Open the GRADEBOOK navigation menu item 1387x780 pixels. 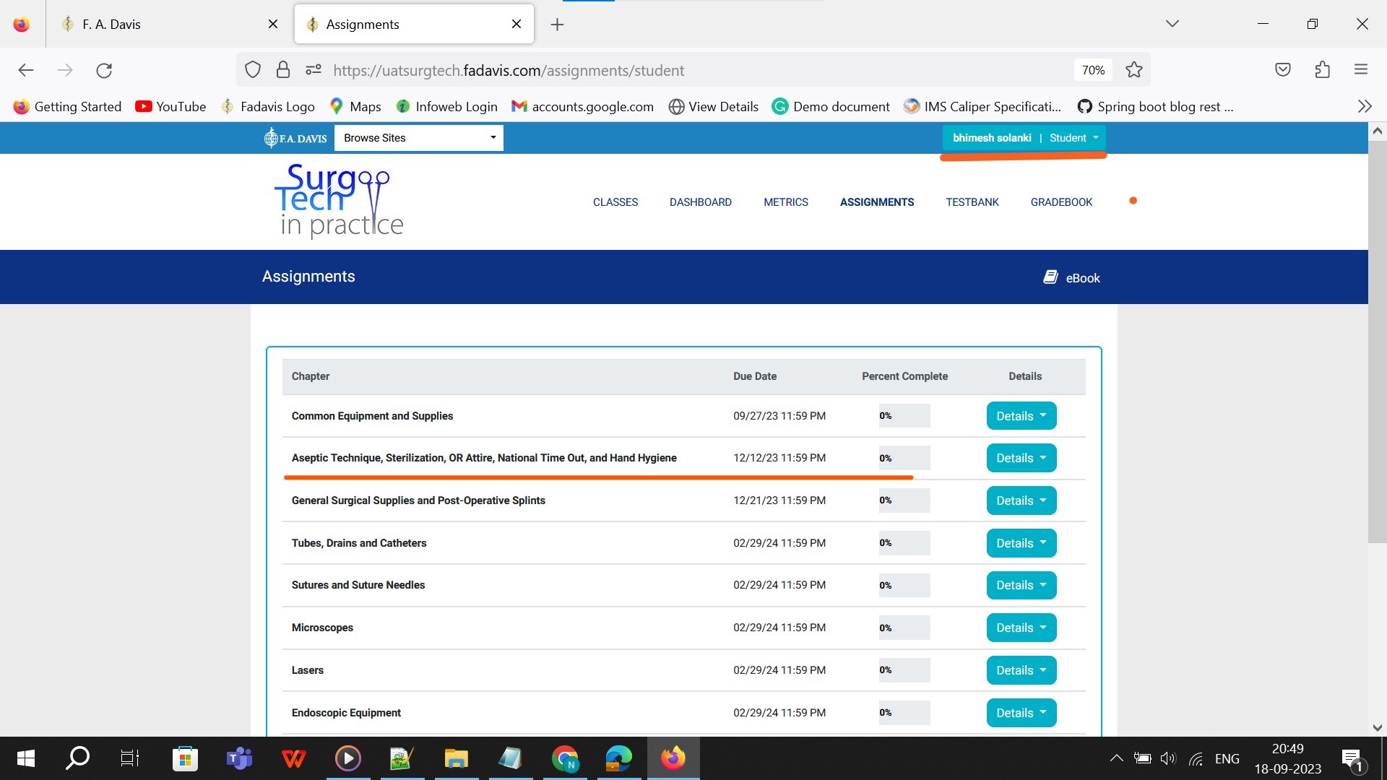click(1060, 202)
